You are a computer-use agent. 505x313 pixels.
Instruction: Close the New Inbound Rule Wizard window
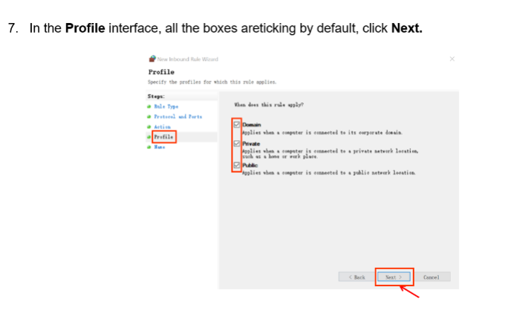point(452,59)
